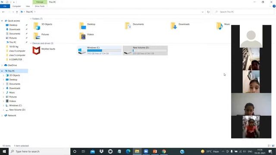This screenshot has width=276, height=155.
Task: Open McAfee Vaults device
Action: 44,50
